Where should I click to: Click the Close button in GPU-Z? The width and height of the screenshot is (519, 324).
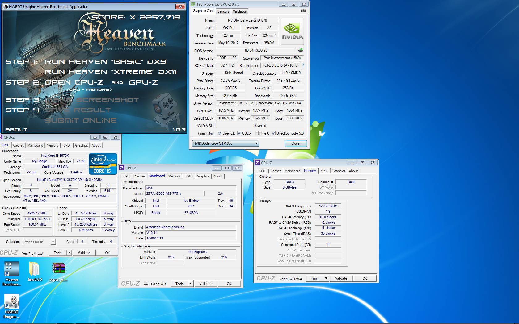click(295, 143)
